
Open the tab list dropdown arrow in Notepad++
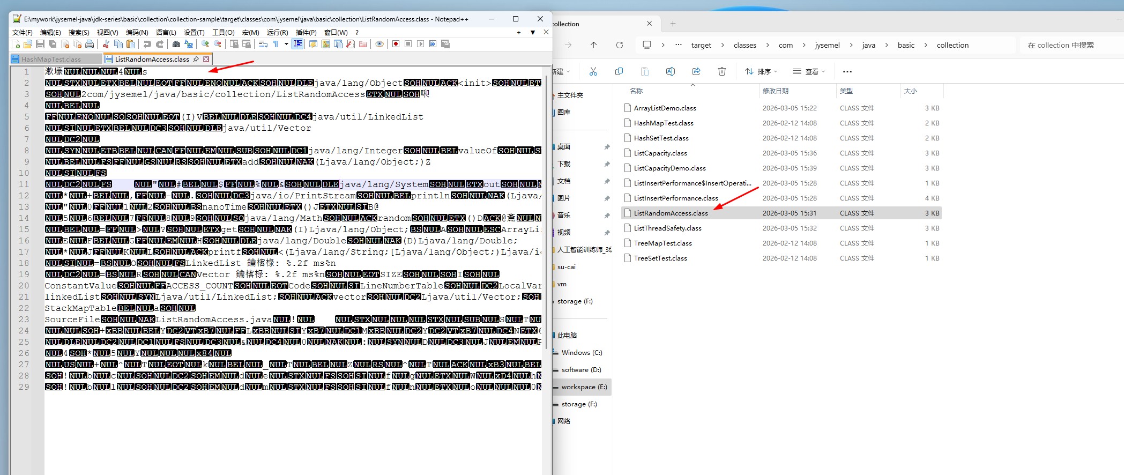pos(532,32)
